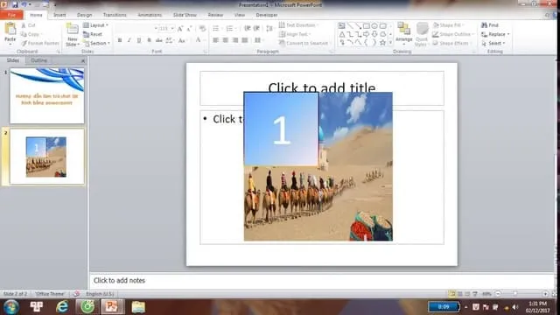
Task: Increase the list indent level
Action: [256, 29]
